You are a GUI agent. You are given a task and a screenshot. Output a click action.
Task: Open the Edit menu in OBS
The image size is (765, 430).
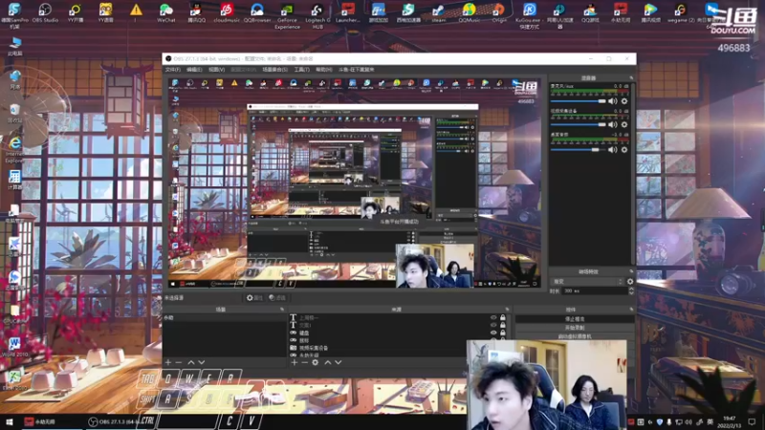pyautogui.click(x=194, y=70)
